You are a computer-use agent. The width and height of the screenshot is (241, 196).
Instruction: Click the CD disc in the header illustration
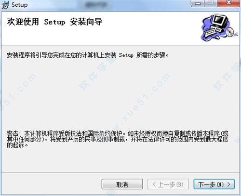(x=230, y=32)
